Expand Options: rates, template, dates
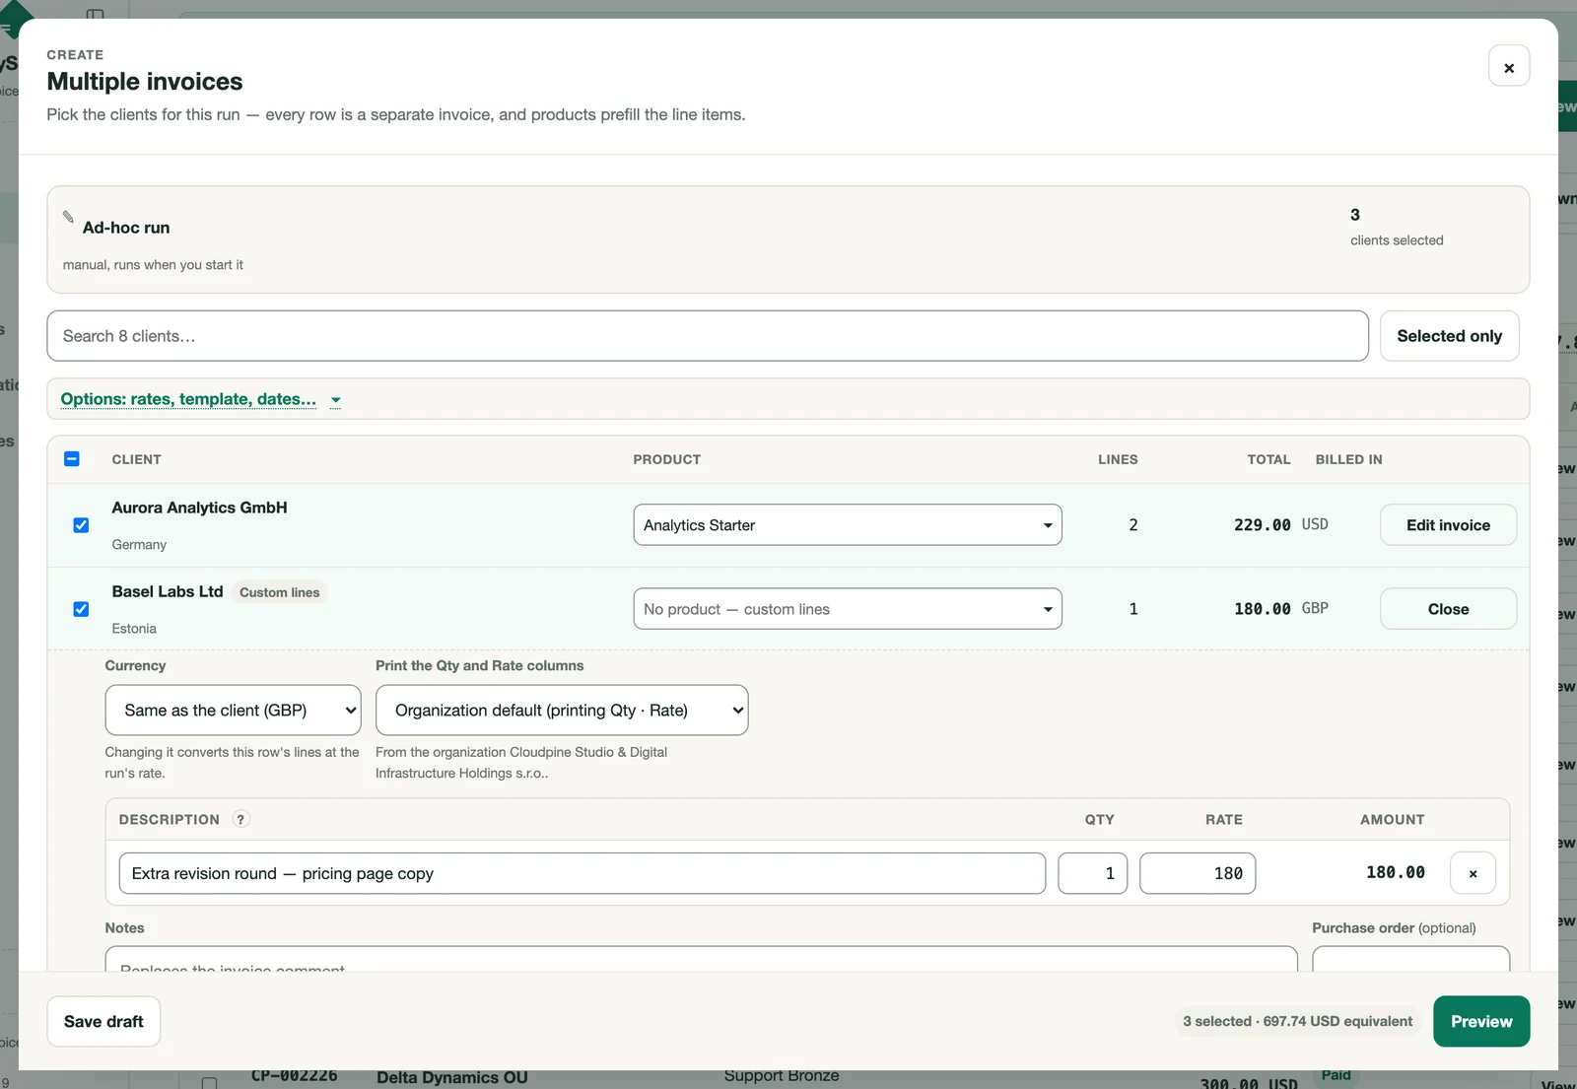Screen dimensions: 1577x1089 click(200, 399)
